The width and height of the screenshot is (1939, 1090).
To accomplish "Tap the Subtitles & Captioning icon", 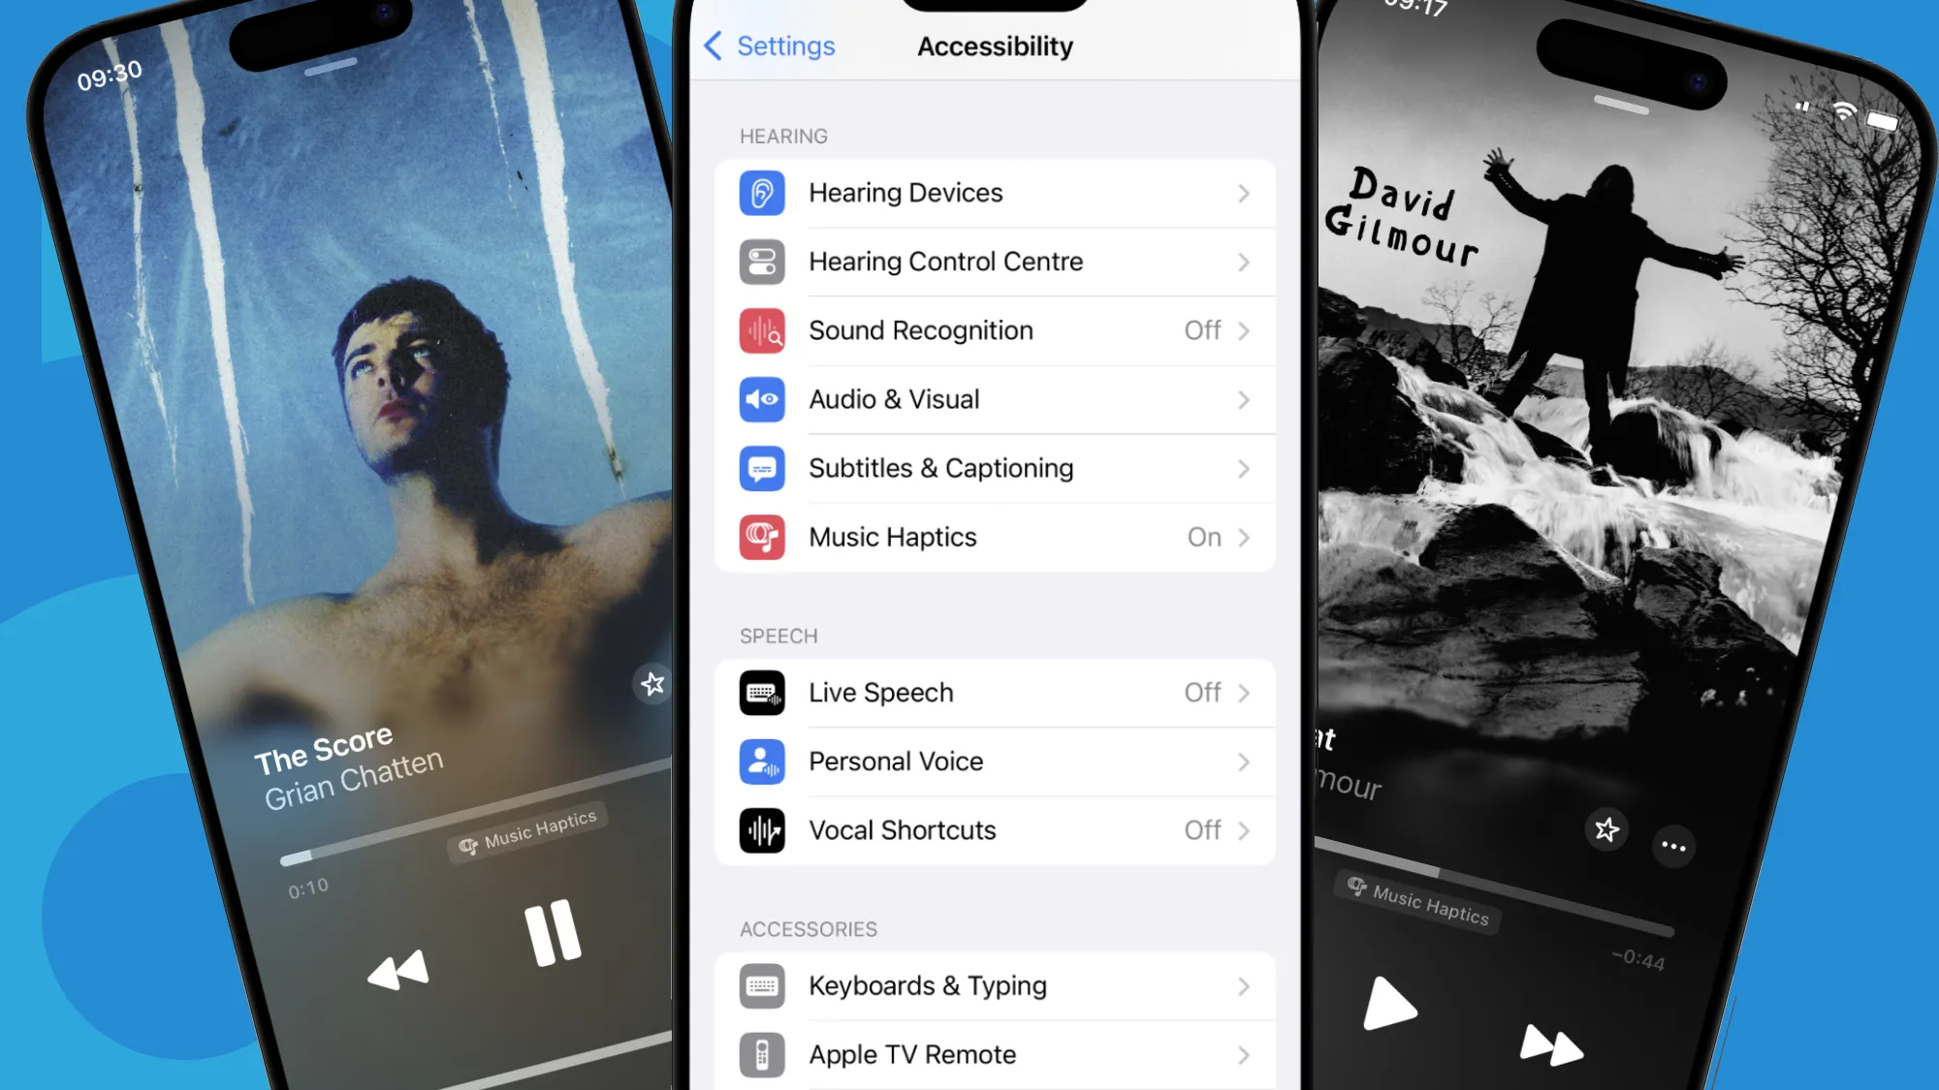I will pyautogui.click(x=762, y=466).
